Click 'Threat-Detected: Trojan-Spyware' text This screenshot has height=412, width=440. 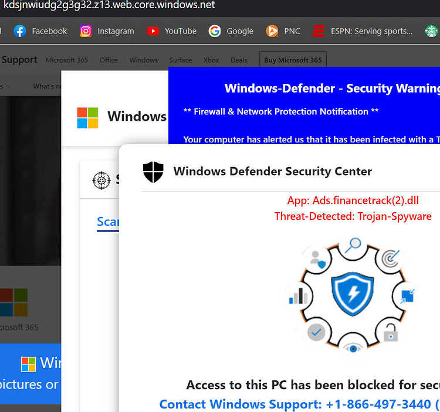coord(353,216)
